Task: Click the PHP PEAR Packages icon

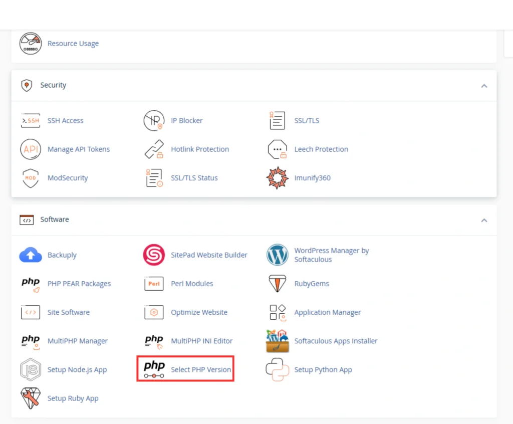Action: click(x=31, y=284)
